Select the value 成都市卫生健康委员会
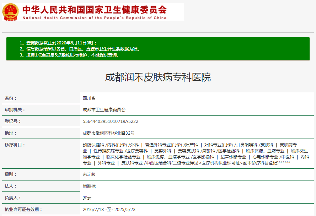Image resolution: width=316 pixels, height=216 pixels. (104, 110)
